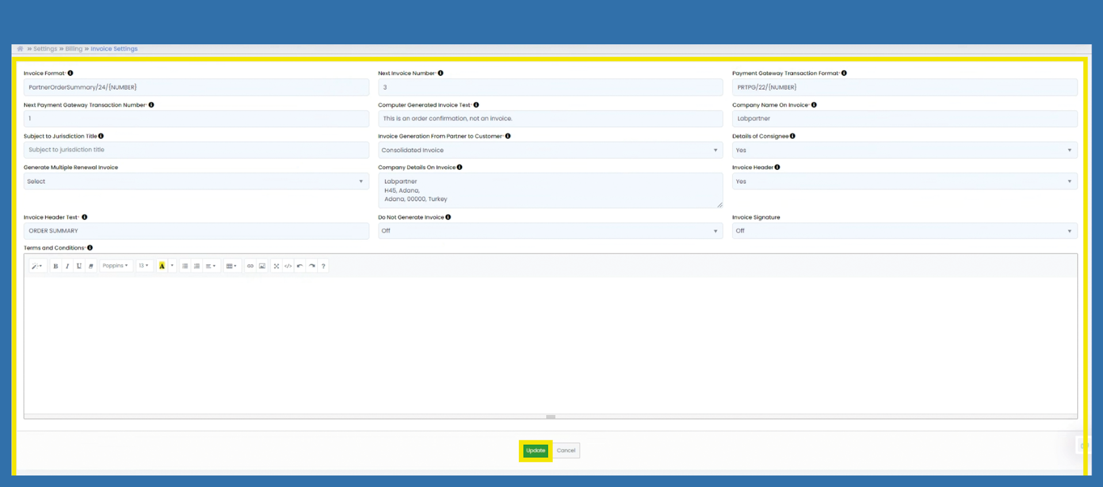The height and width of the screenshot is (487, 1103).
Task: Open Invoice Generation From Partner dropdown
Action: 549,150
